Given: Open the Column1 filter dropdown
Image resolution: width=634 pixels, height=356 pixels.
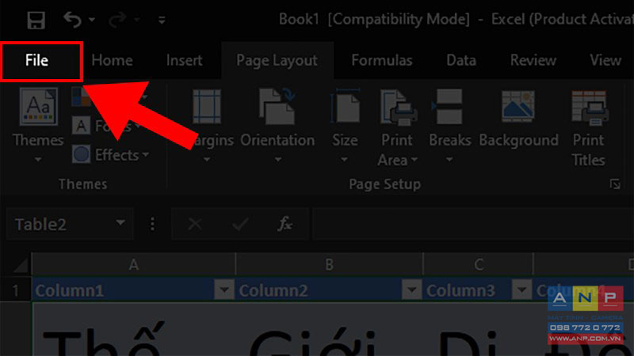Looking at the screenshot, I should tap(224, 290).
